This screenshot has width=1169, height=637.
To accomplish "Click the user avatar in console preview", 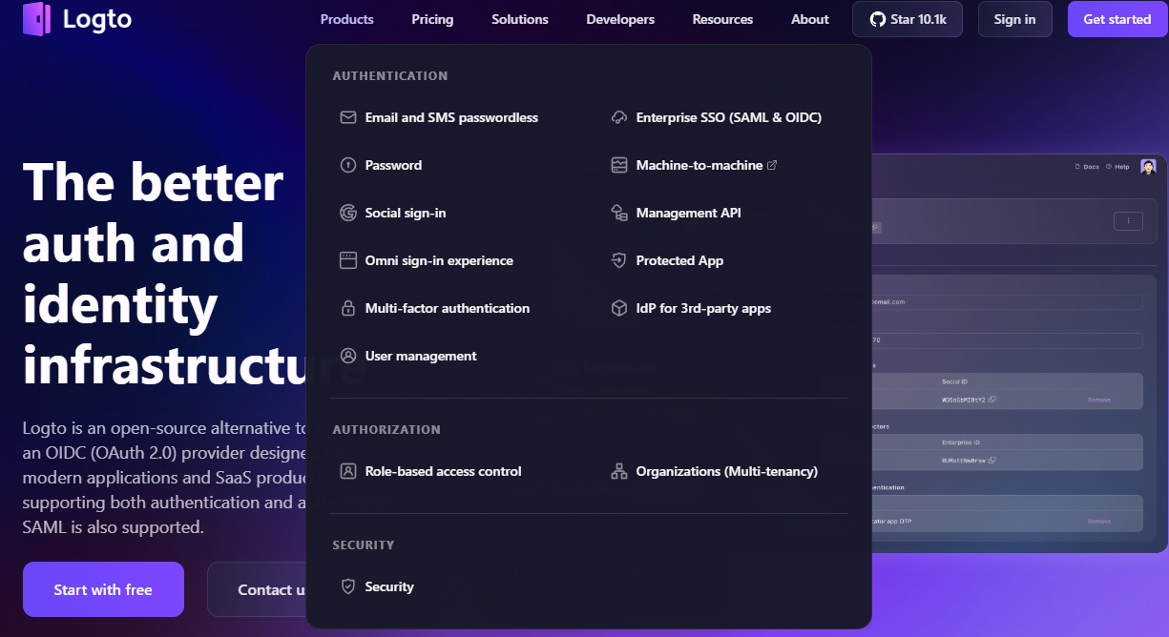I will coord(1148,167).
